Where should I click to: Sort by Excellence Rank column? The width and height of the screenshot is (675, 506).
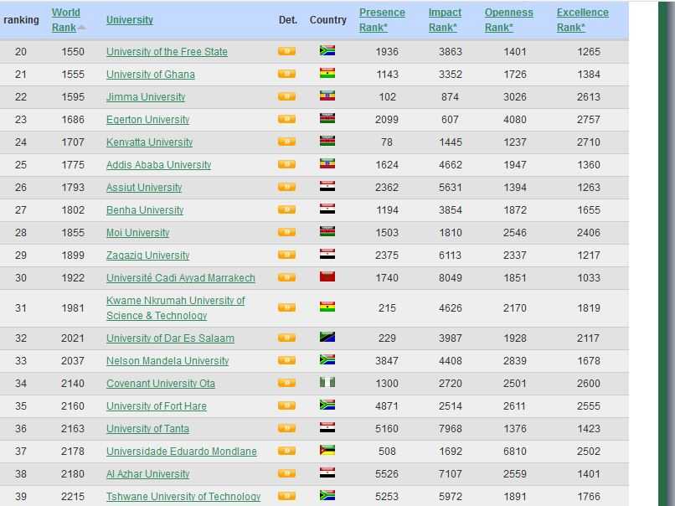click(582, 20)
